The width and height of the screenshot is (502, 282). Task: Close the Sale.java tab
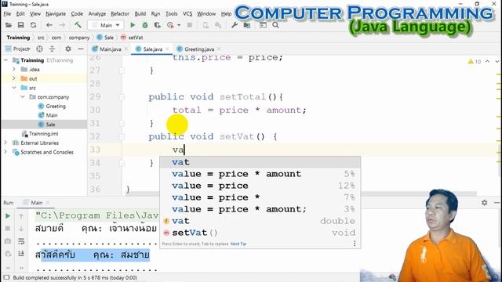[167, 49]
